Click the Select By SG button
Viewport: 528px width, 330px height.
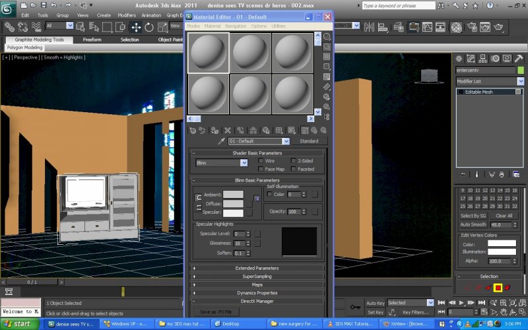[473, 216]
